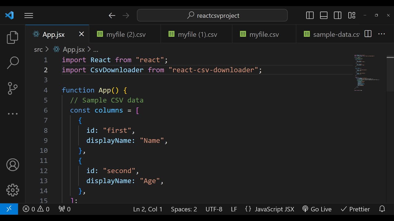Open the editor More Actions ellipsis menu
Viewport: 394px width, 221px height.
(x=382, y=34)
